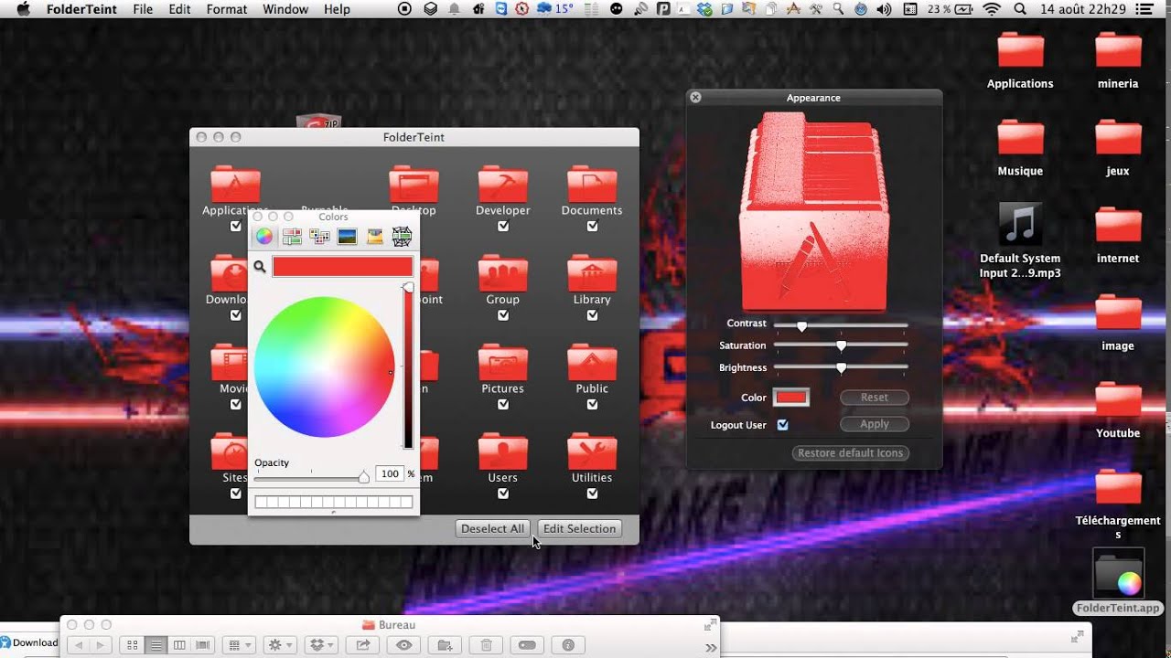Switch to Crayons picker in Colors panel
Screen dimensions: 1171x658
coord(374,237)
